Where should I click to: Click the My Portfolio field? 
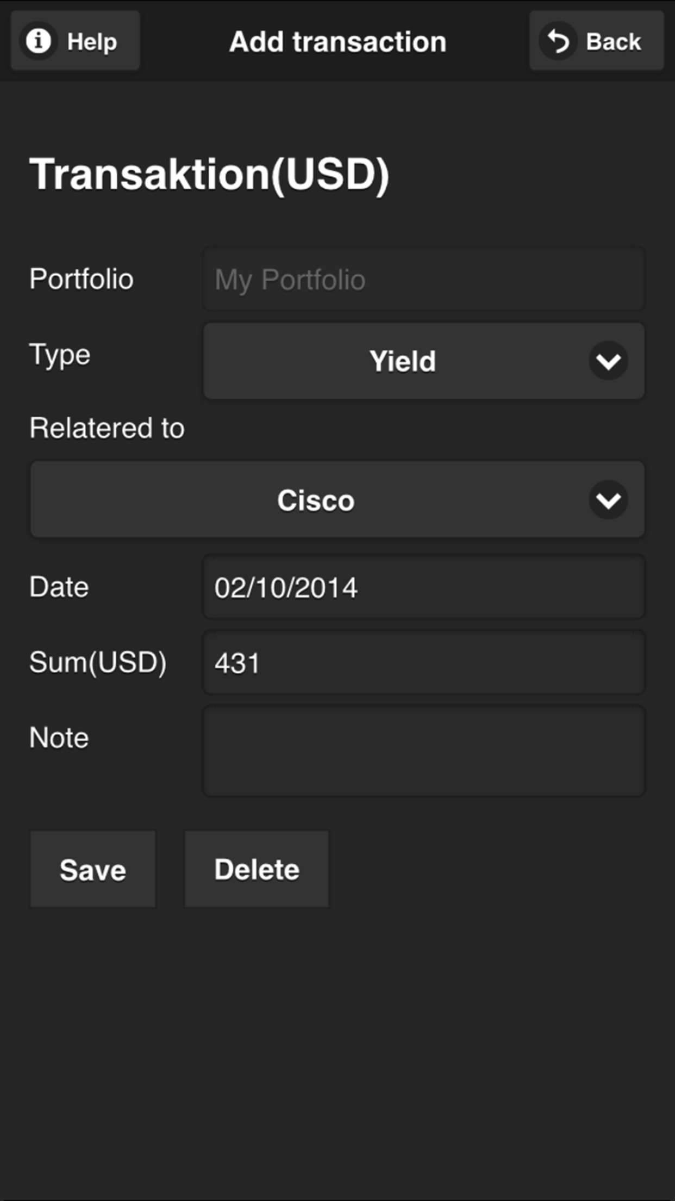coord(424,280)
